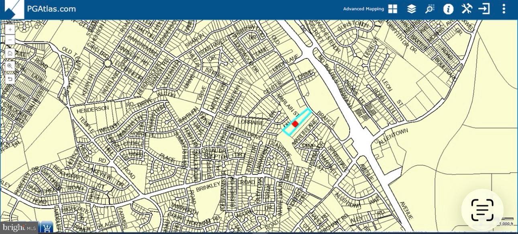Click the information icon in header

[448, 9]
